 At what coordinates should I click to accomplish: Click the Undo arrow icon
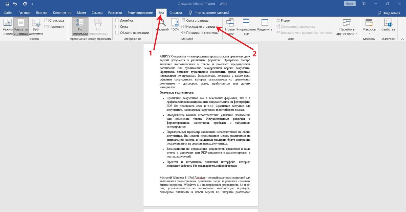coord(15,4)
